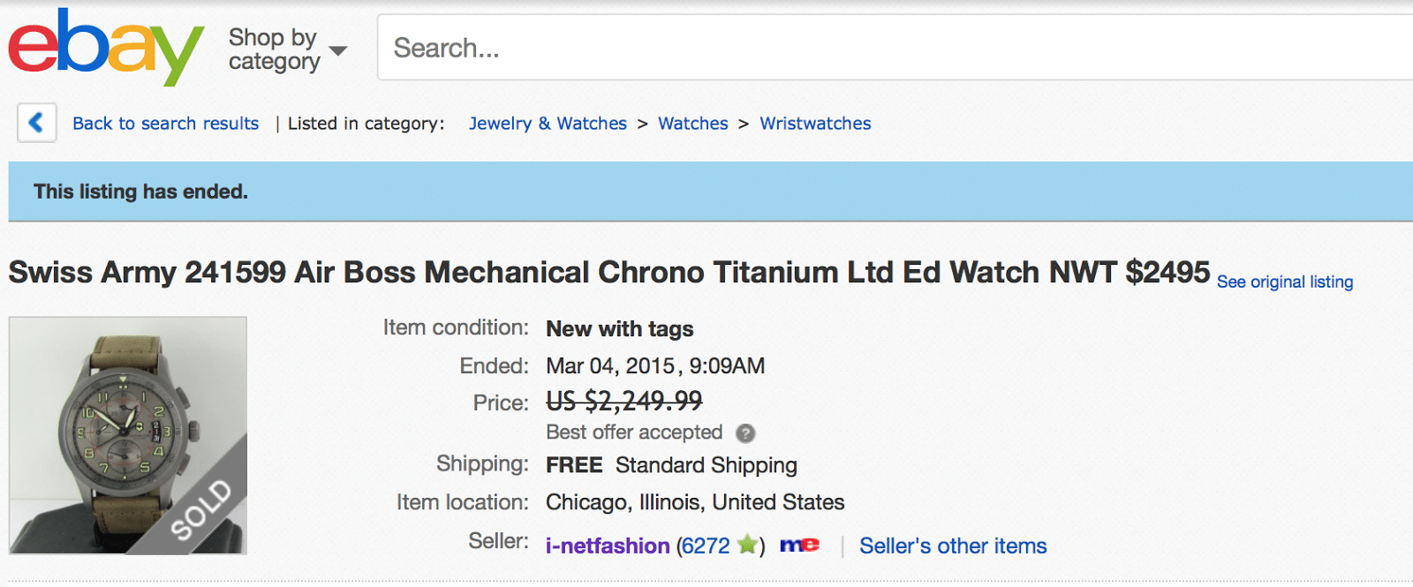This screenshot has width=1413, height=587.
Task: Click the blue back arrow button
Action: (x=37, y=123)
